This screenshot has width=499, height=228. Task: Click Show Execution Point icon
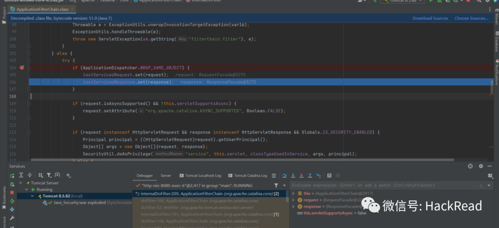click(274, 175)
